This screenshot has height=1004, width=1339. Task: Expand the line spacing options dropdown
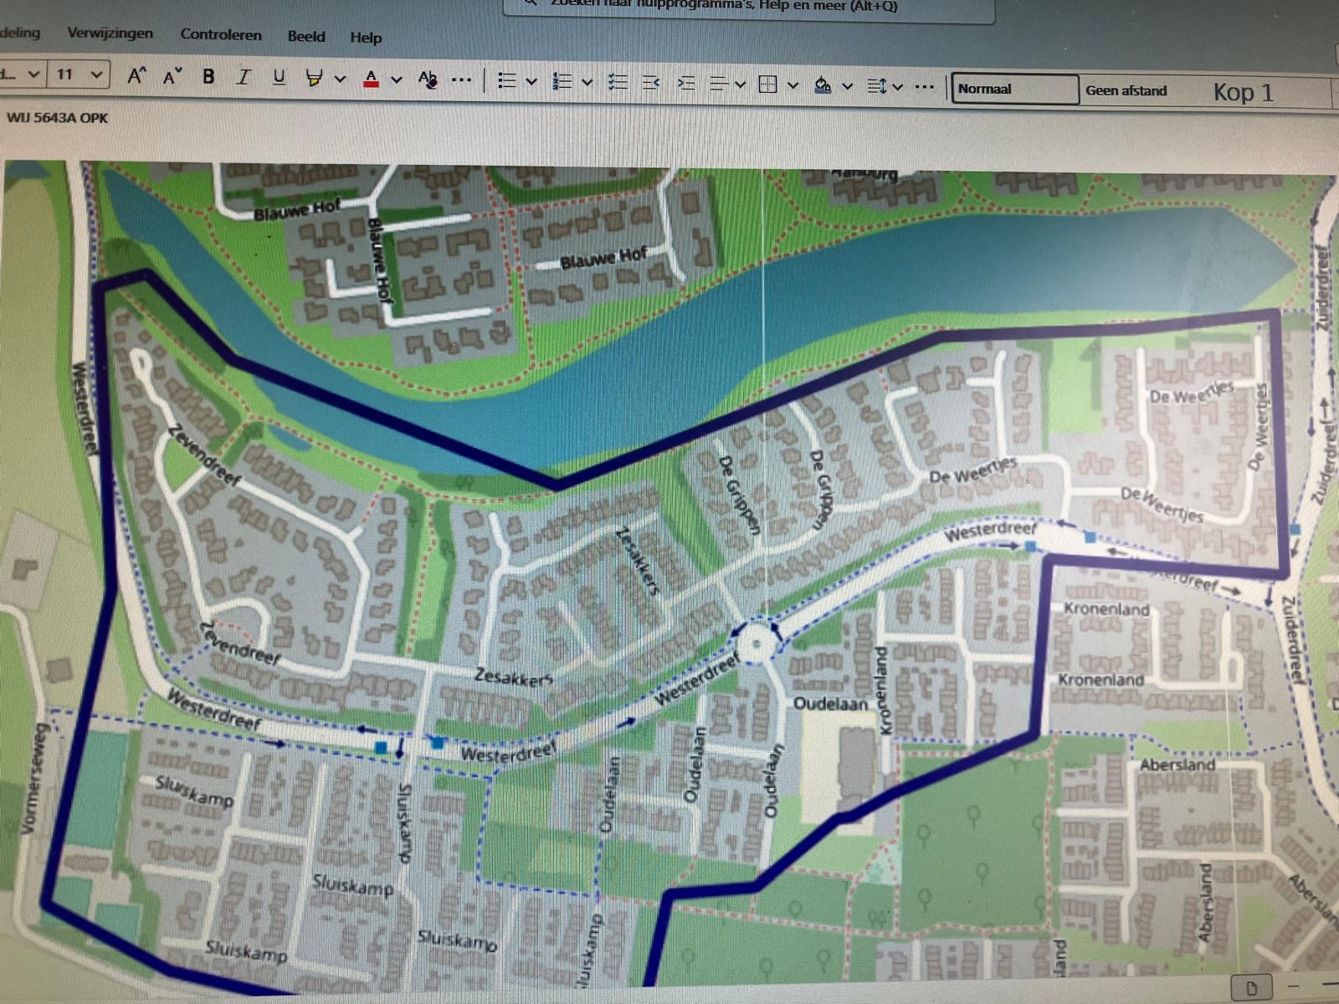(897, 86)
